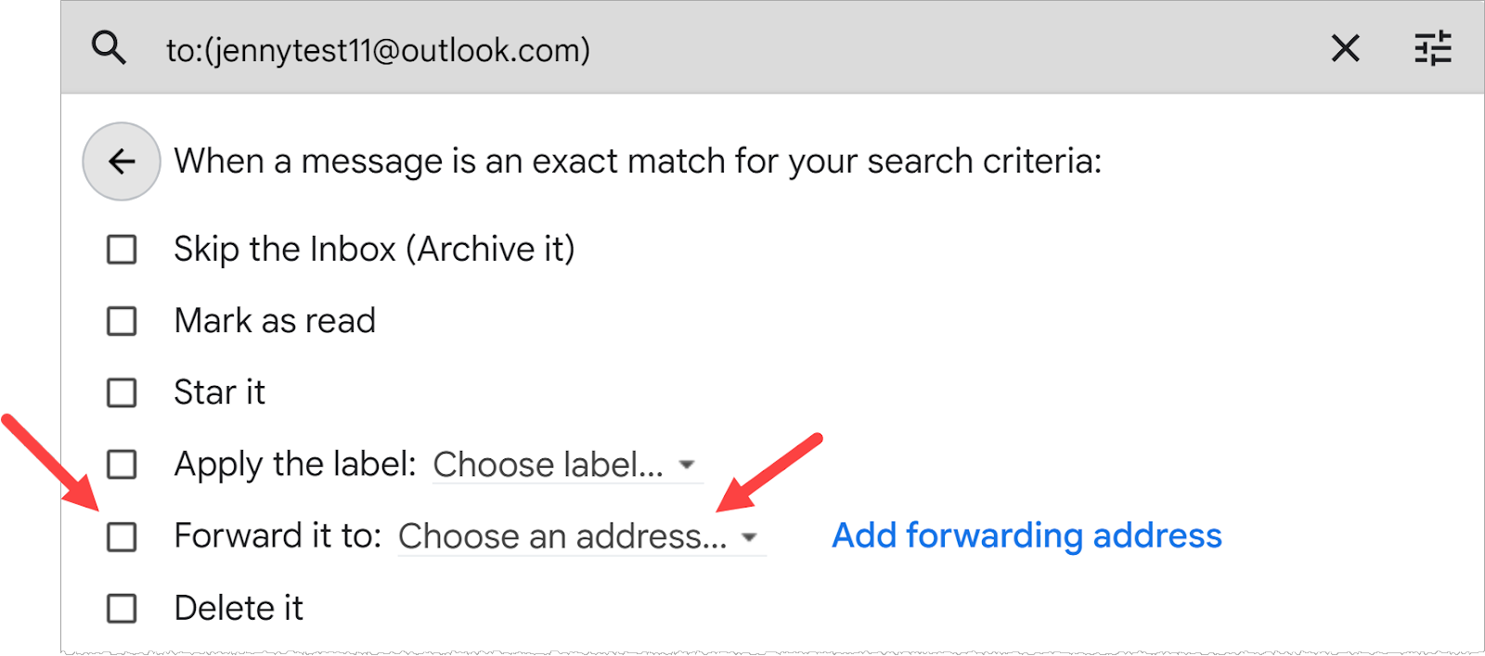Viewport: 1485px width, 656px height.
Task: Select the Forward it to checkbox
Action: (122, 536)
